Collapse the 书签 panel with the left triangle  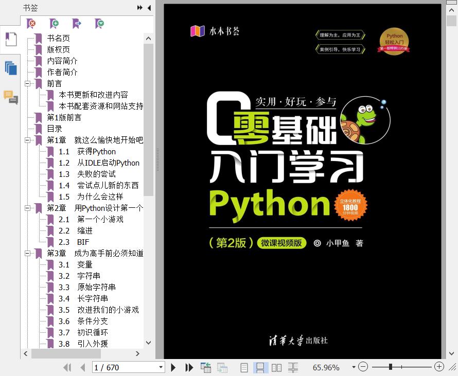[149, 8]
